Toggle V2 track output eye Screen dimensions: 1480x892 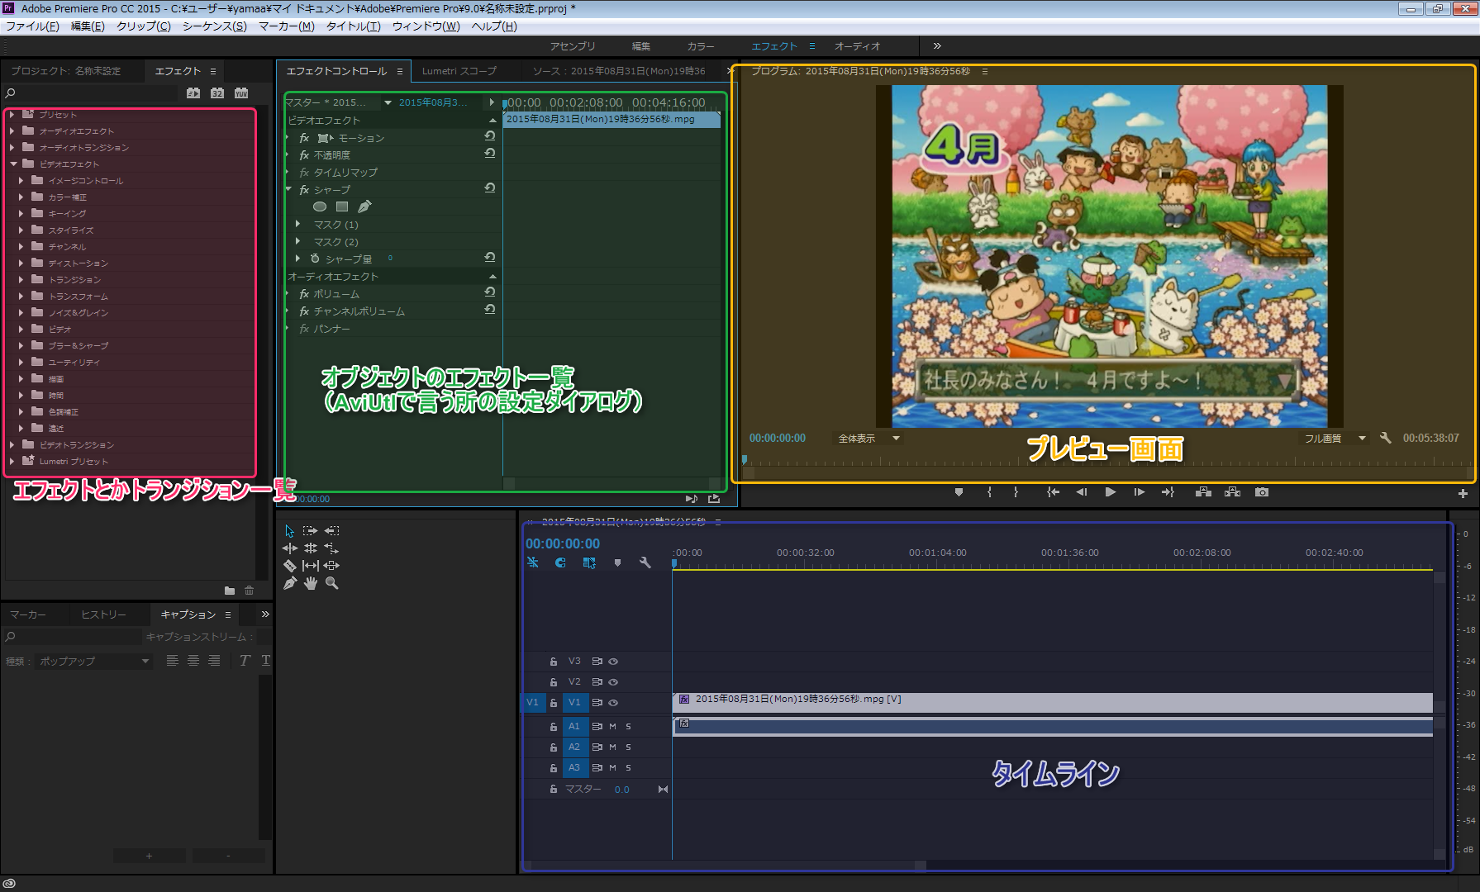tap(613, 682)
